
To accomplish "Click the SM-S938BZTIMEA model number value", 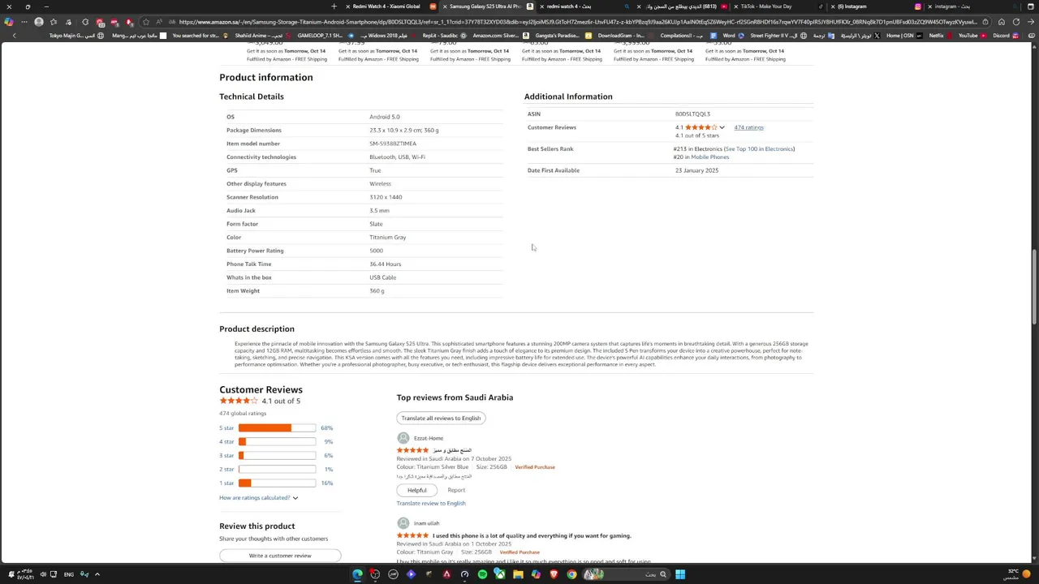I will click(x=393, y=144).
